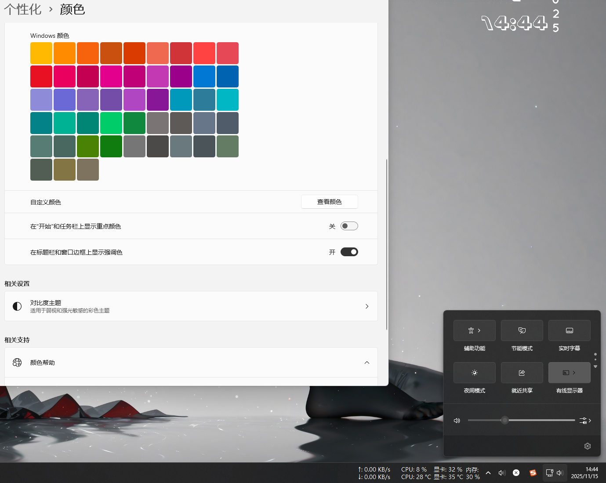Viewport: 606px width, 483px height.
Task: Expand the chevron on the 辅助功能 tile
Action: pyautogui.click(x=479, y=330)
